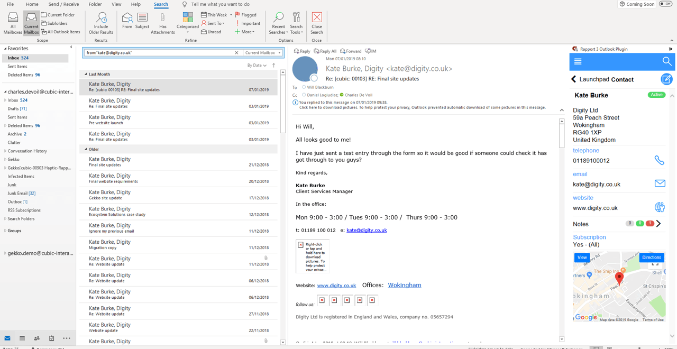677x349 pixels.
Task: Switch to the Home ribbon tab
Action: tap(32, 4)
